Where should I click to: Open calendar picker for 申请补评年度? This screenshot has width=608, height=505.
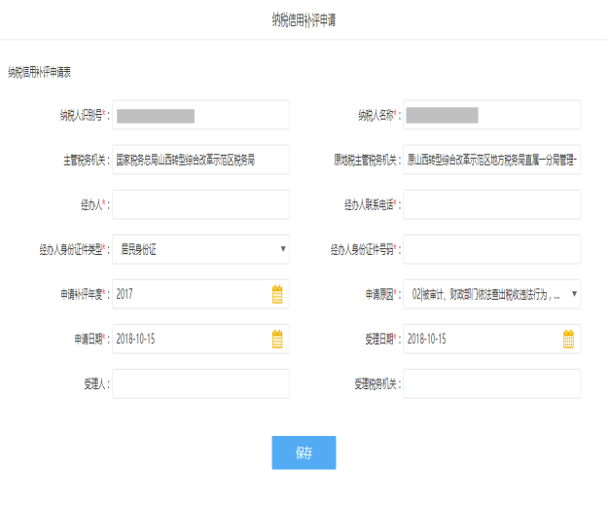(277, 294)
